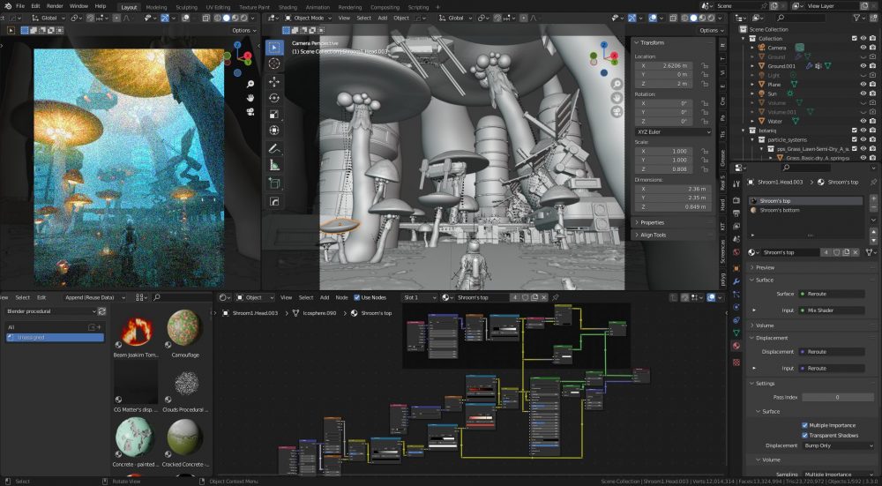Screen dimensions: 882x486
Task: Click the Mix Shader input button
Action: 832,310
